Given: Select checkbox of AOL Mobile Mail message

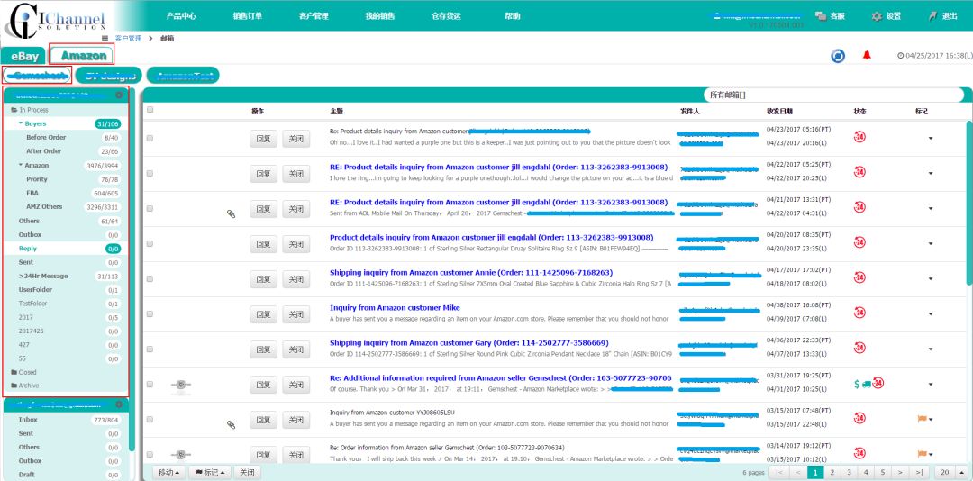Looking at the screenshot, I should tap(150, 209).
